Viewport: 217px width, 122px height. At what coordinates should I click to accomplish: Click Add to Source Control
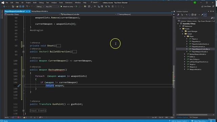click(179, 121)
